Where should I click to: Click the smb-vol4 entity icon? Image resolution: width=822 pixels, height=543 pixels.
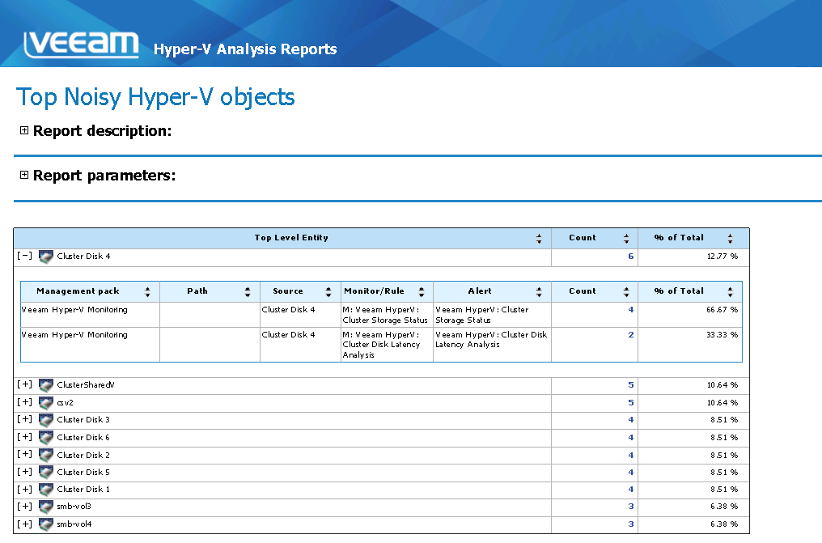46,524
